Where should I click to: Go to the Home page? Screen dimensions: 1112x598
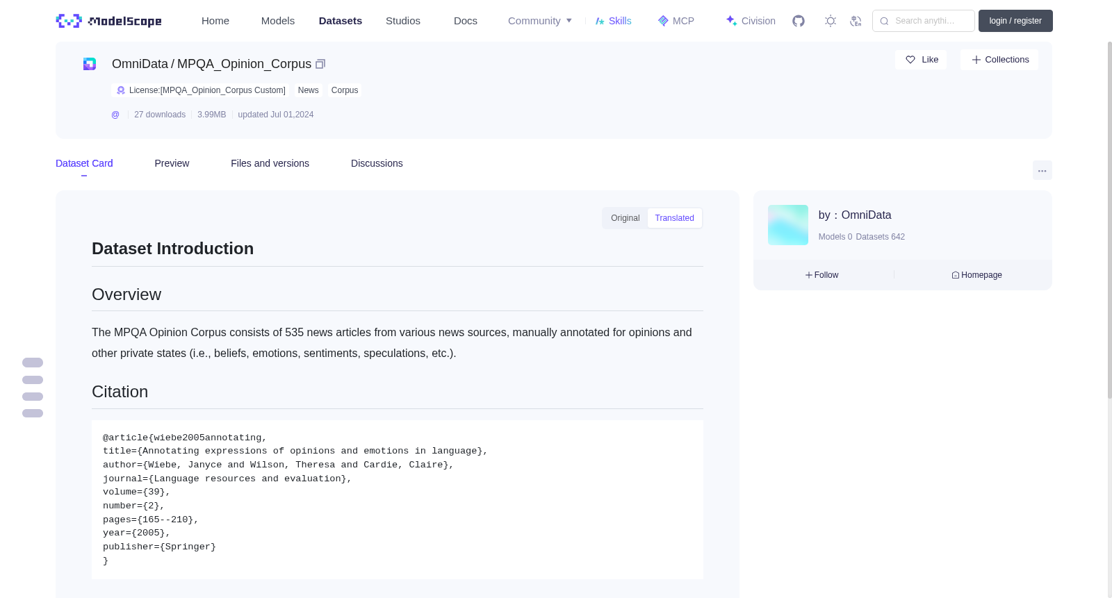pos(215,21)
